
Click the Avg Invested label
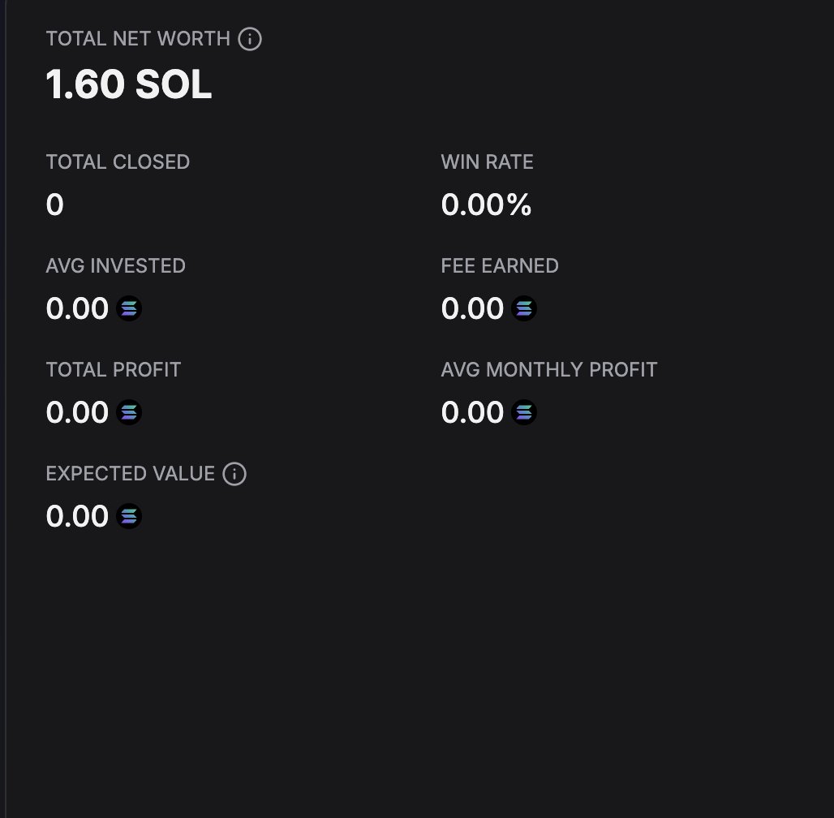tap(115, 265)
